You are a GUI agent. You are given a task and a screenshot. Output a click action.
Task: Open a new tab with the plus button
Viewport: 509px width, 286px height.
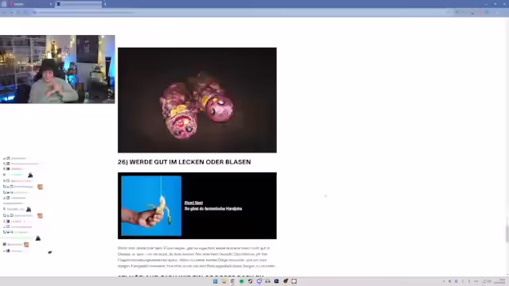tap(105, 4)
